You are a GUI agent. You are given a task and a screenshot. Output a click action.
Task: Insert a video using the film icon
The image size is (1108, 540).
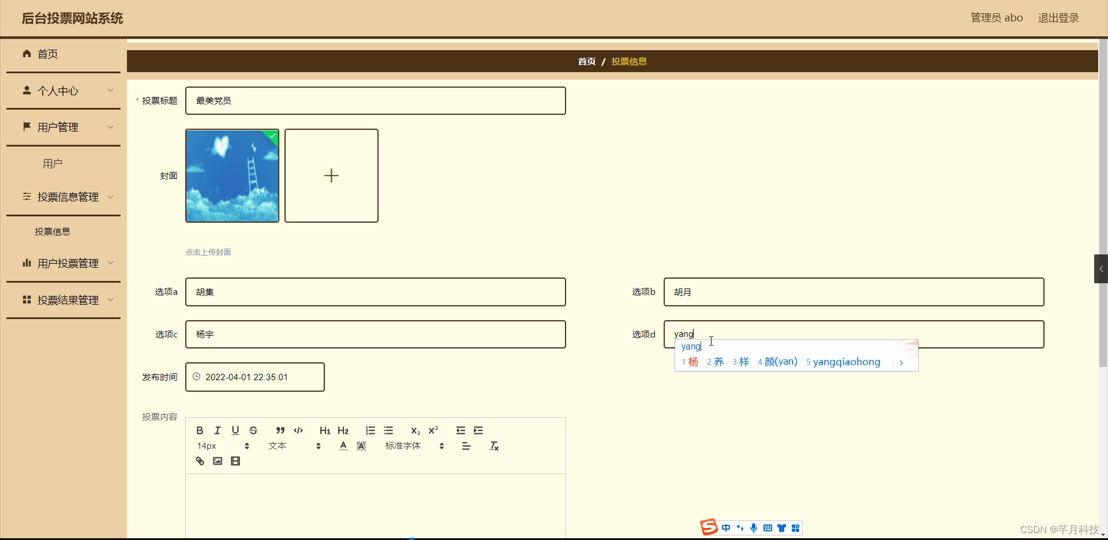pos(235,460)
